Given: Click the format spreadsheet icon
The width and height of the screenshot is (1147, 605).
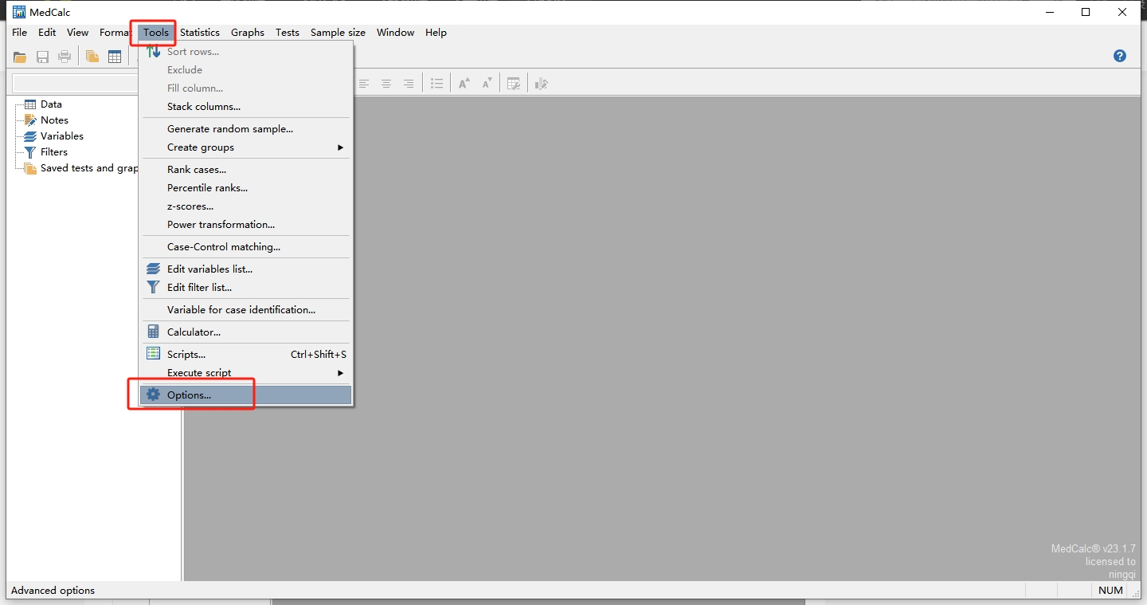Looking at the screenshot, I should (514, 84).
